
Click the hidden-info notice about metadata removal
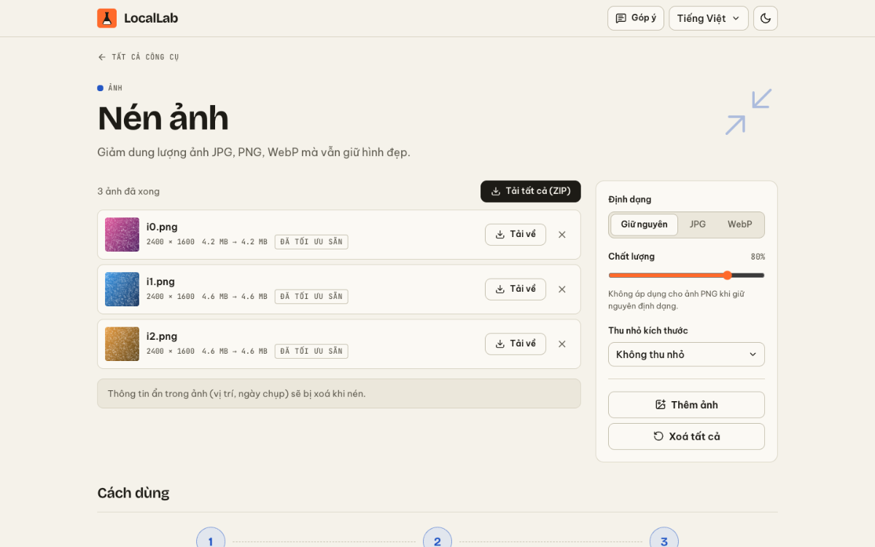(339, 394)
